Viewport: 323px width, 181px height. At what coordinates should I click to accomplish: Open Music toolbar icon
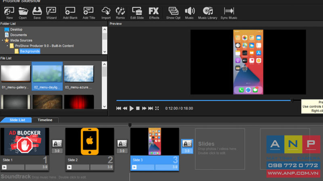point(189,13)
